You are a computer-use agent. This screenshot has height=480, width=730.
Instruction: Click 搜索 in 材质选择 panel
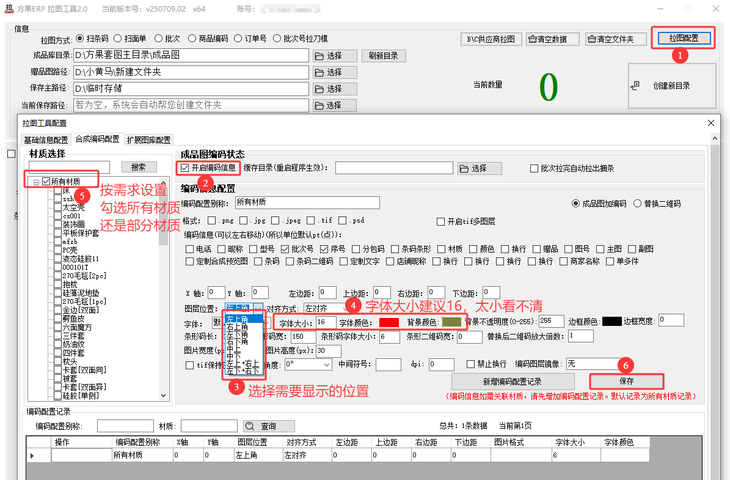(139, 167)
